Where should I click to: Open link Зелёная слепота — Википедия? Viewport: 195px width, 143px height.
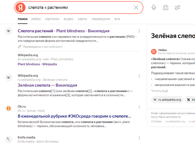click(x=47, y=85)
